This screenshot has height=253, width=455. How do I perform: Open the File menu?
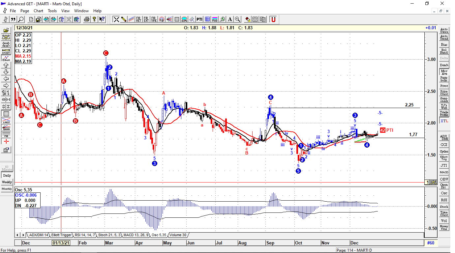(13, 11)
